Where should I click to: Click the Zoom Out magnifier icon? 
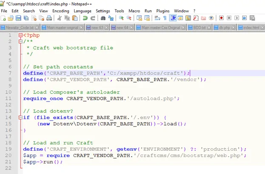pyautogui.click(x=129, y=18)
